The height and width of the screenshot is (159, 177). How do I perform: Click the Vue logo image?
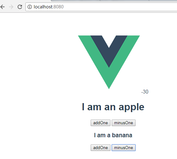[109, 62]
